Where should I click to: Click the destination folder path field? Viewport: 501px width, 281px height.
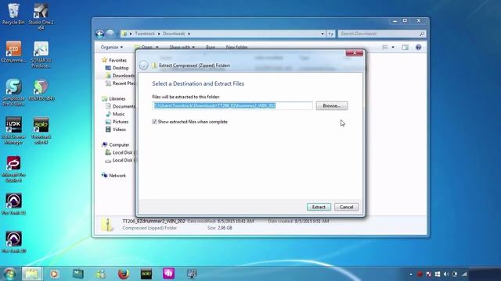click(x=232, y=106)
